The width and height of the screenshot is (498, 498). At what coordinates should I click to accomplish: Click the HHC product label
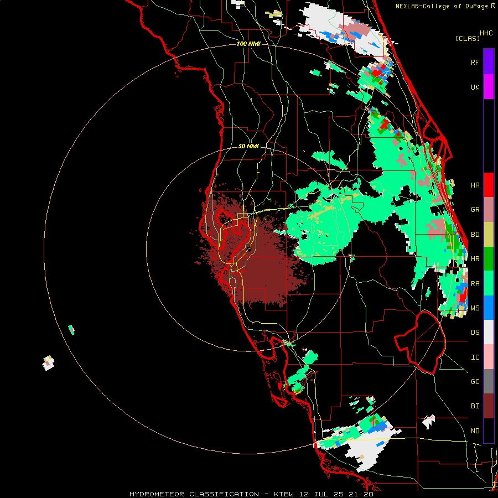pos(486,33)
